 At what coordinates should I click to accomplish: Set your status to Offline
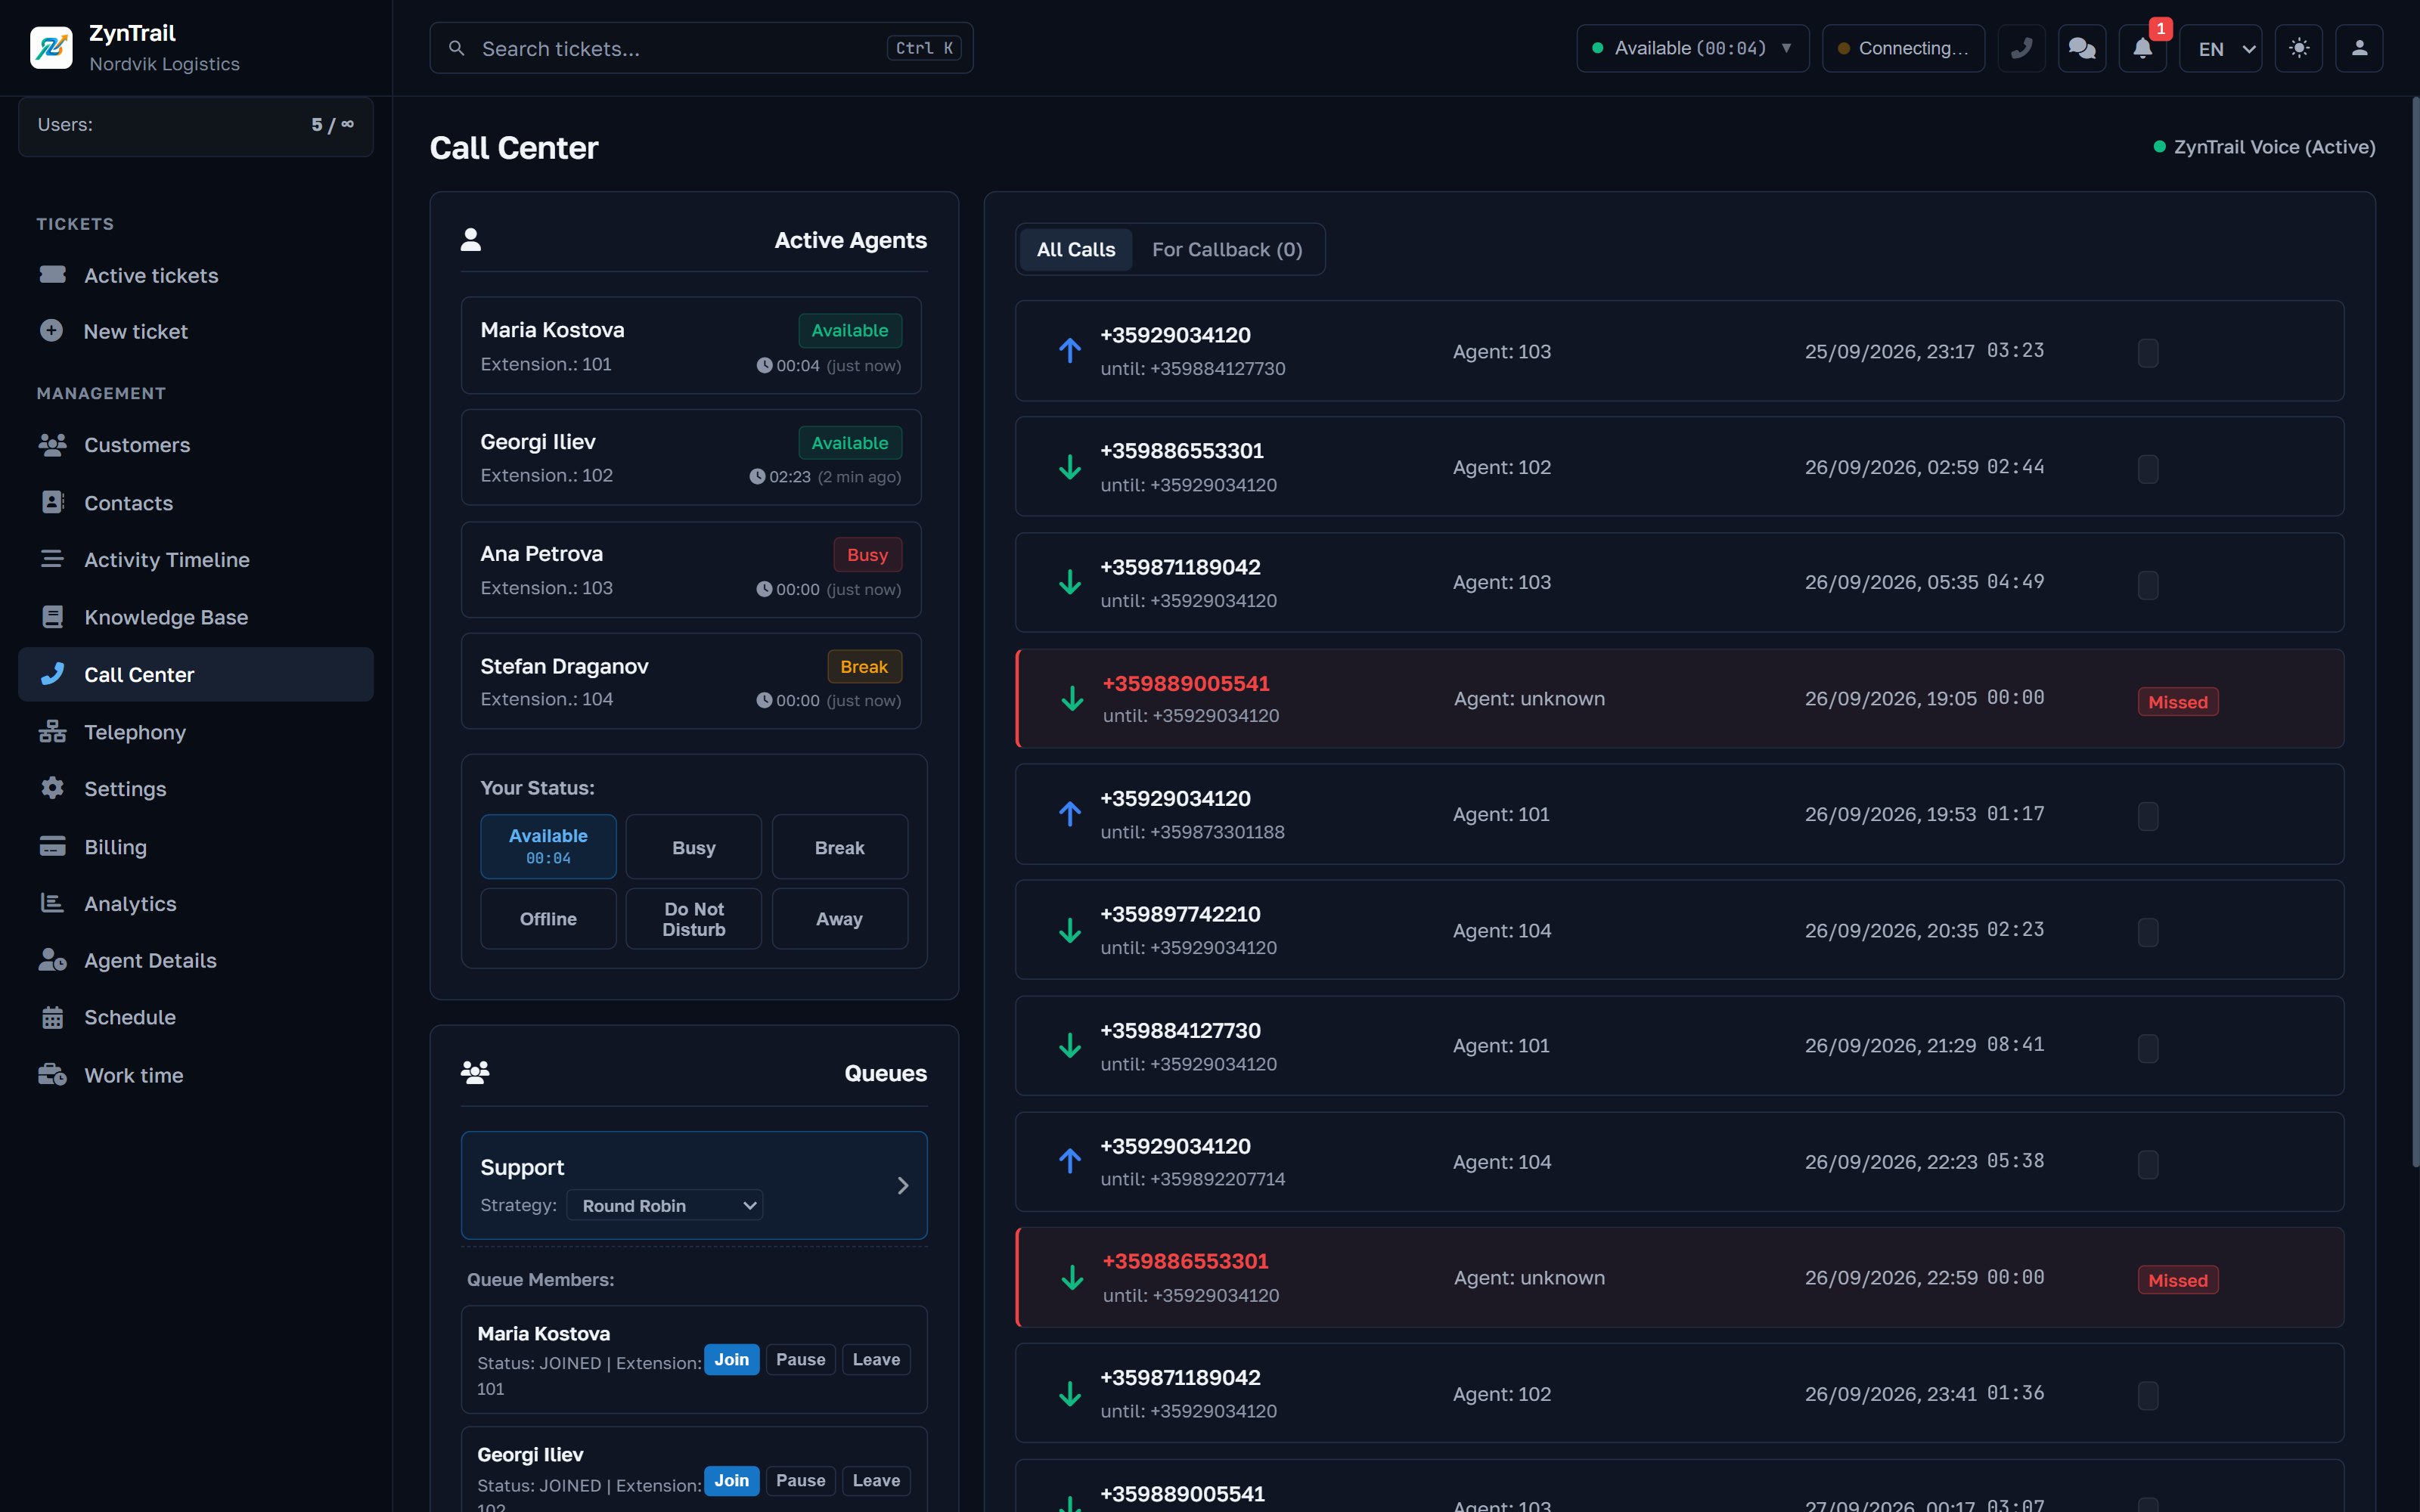point(548,918)
